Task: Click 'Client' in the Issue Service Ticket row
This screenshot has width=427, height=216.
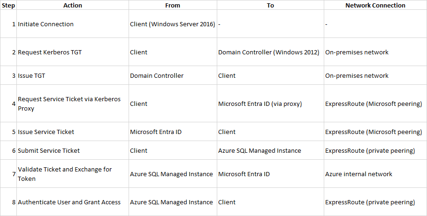Action: pos(270,132)
